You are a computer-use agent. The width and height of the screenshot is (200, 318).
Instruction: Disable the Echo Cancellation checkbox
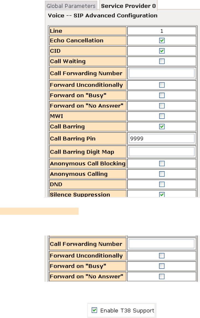point(162,40)
